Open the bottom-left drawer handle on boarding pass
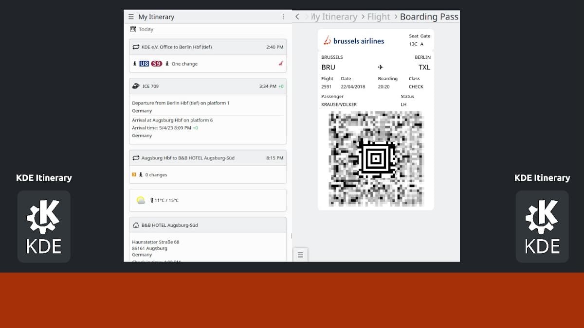Screen dimensions: 584x328 (x=300, y=255)
